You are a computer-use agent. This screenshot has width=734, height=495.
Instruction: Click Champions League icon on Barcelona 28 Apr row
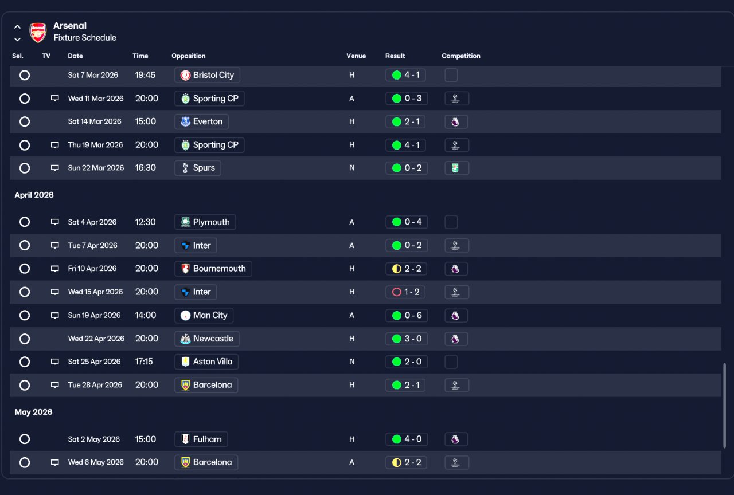click(x=456, y=385)
